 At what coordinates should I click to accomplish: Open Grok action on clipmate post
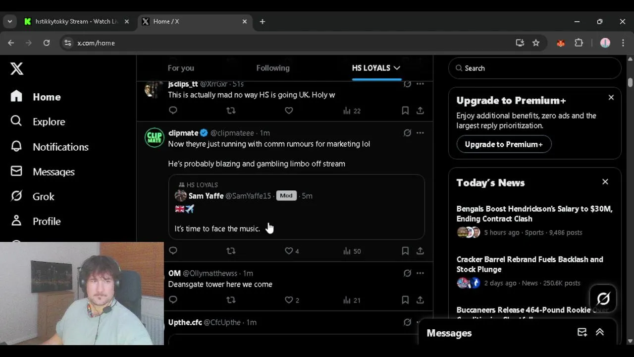coord(407,133)
